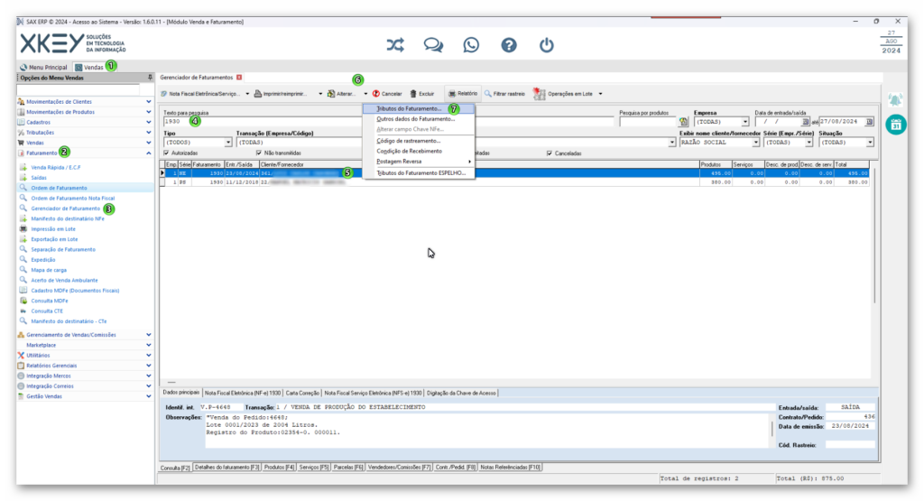This screenshot has height=501, width=924.
Task: Click the Nota Fiscal Eletrônica/Serviço toolbar button
Action: click(200, 94)
